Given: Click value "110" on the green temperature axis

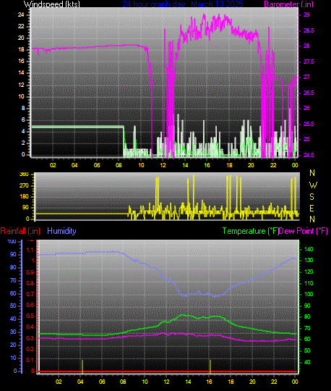Looking at the screenshot, I should (x=309, y=283).
